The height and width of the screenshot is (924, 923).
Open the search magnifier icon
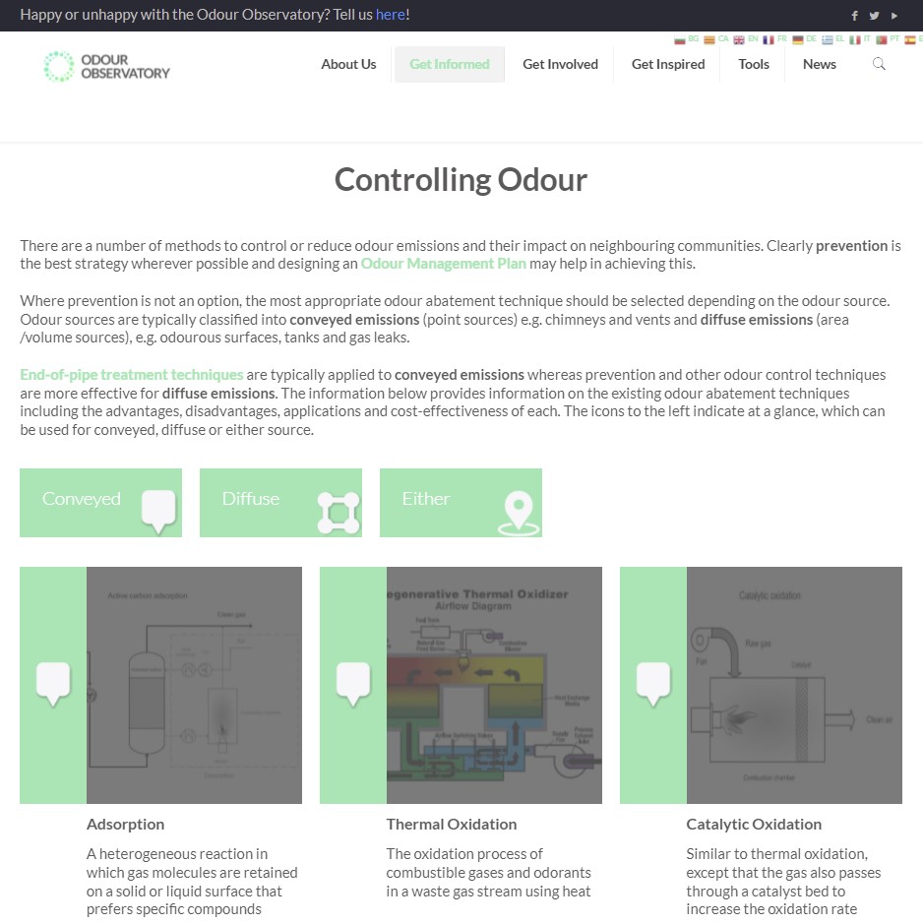click(x=879, y=64)
